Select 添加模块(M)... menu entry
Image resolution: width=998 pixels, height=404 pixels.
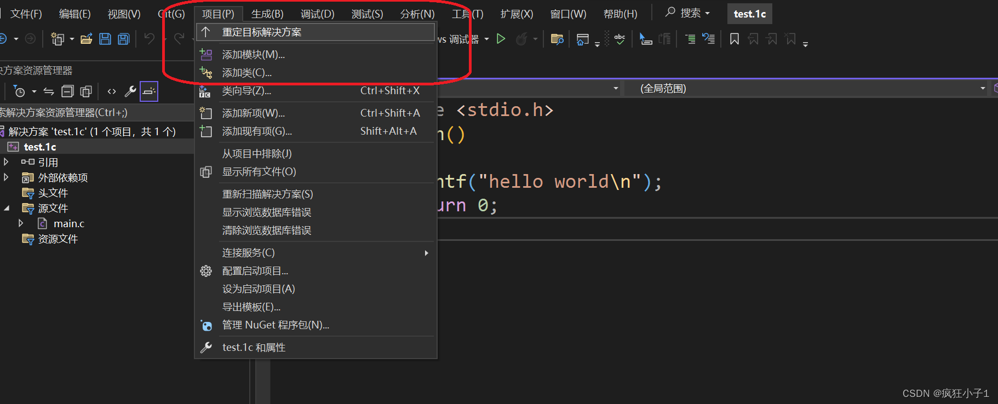(x=316, y=55)
